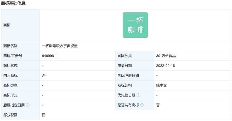Screen dimensions: 232x121
Task: Click the help icon beside 是否共有商标
Action: tap(142, 105)
